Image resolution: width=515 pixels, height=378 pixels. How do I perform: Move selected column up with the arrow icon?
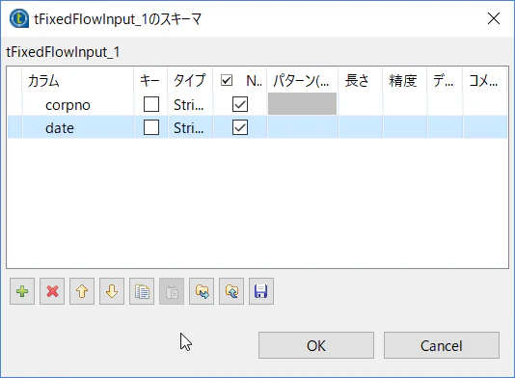coord(82,291)
